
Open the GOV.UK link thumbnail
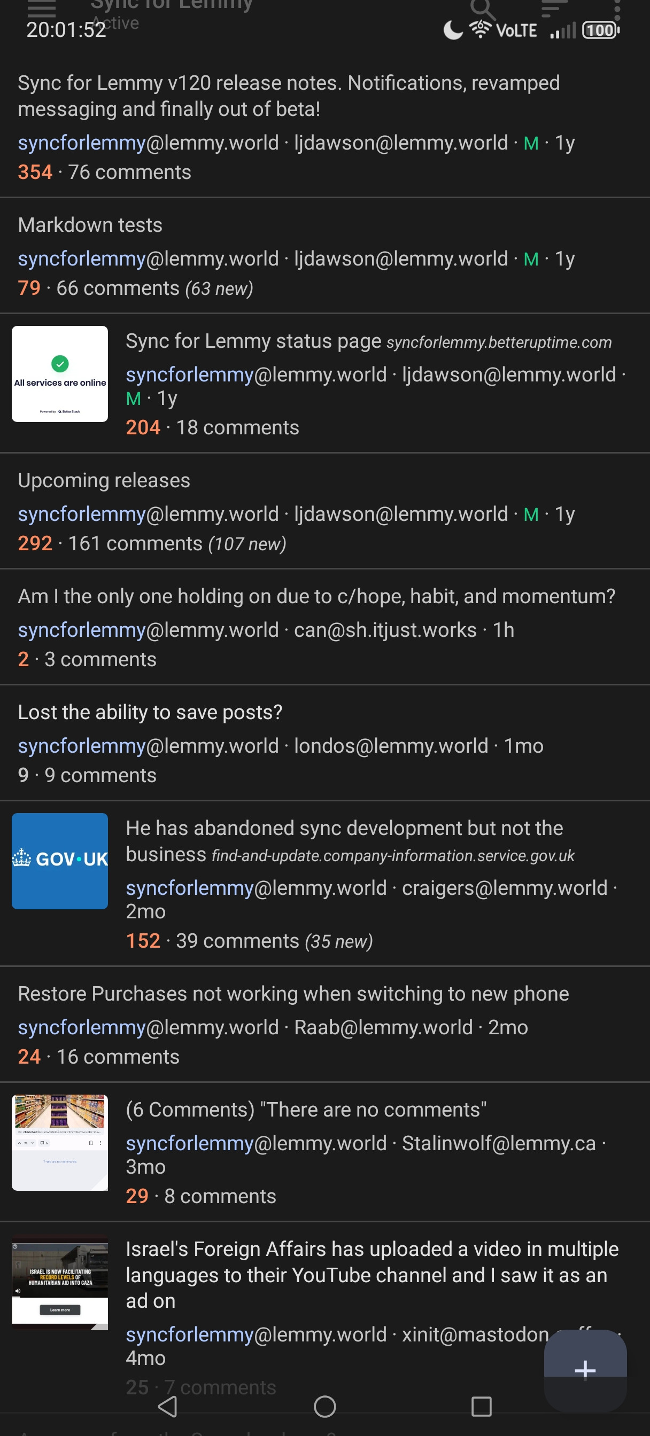click(60, 861)
